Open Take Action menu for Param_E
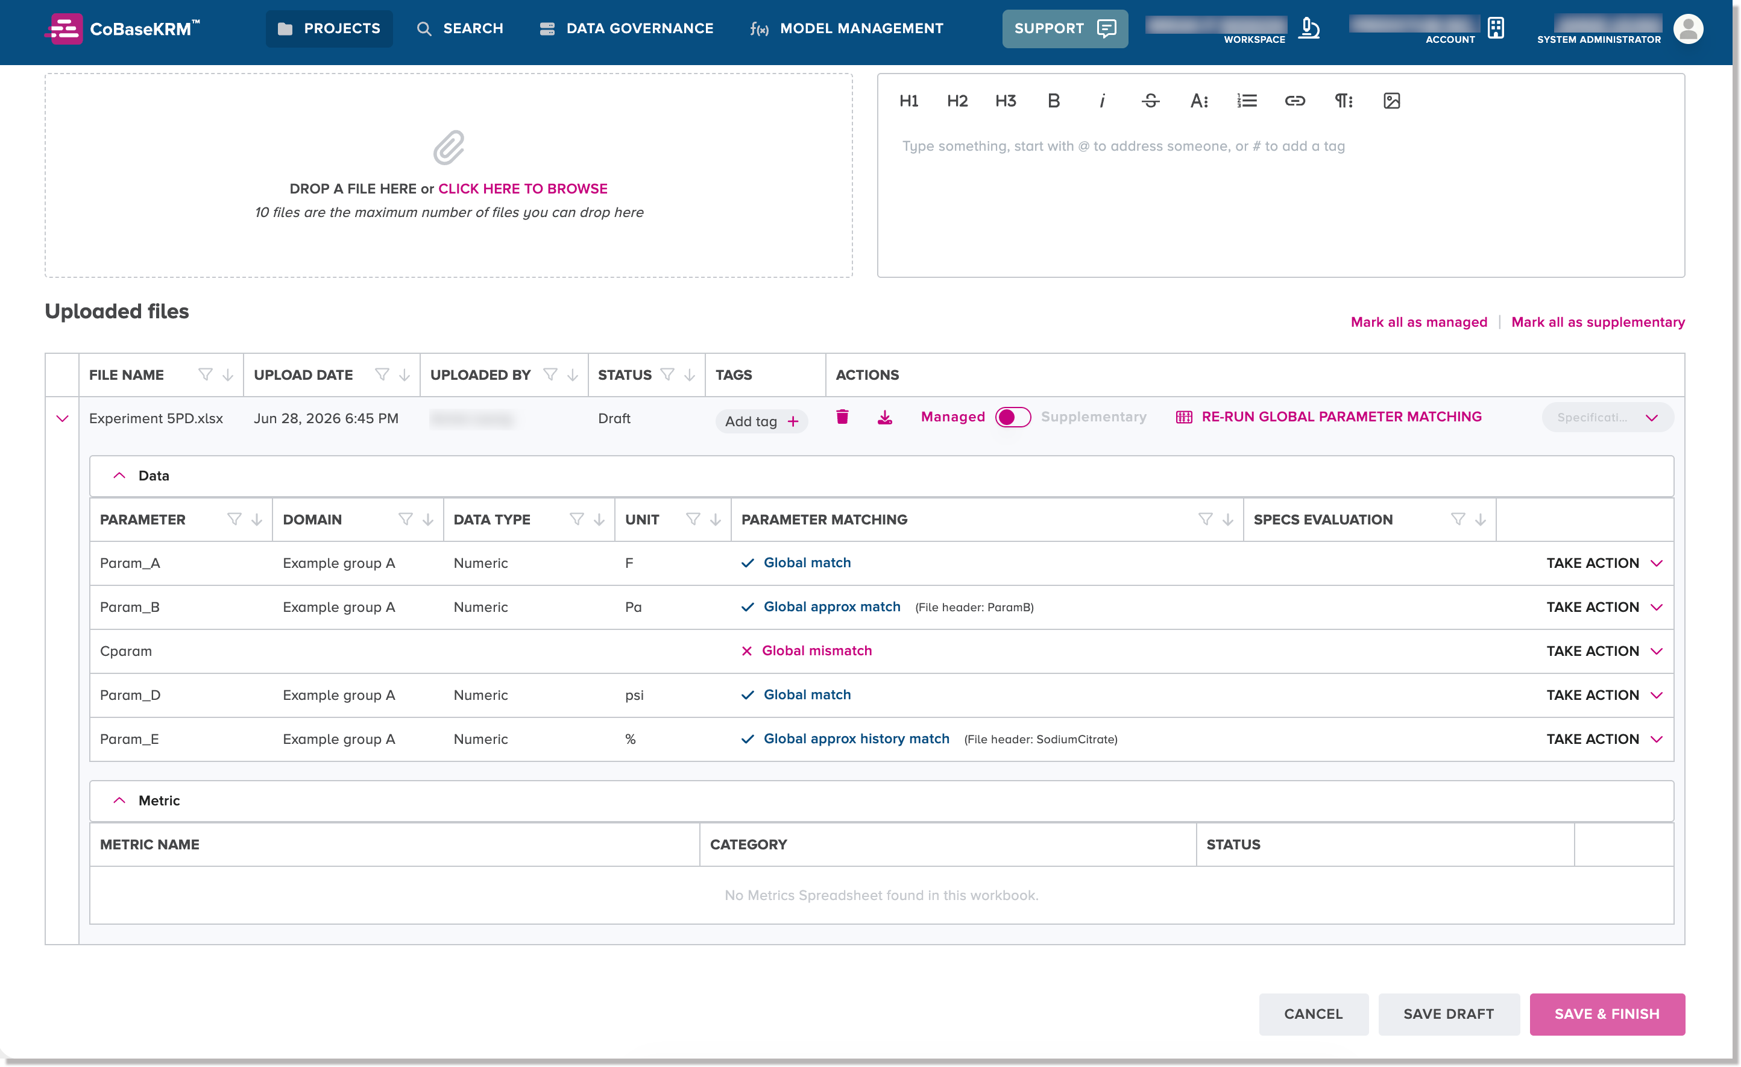 tap(1604, 739)
